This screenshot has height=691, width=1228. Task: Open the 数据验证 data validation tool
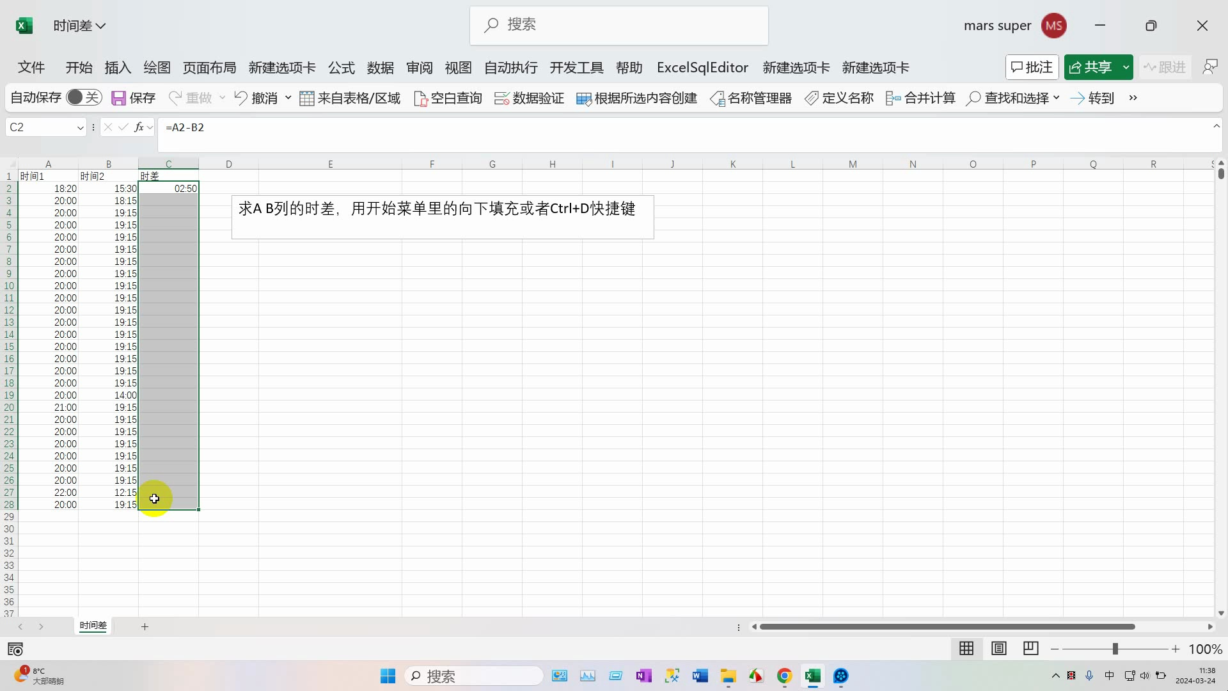pos(528,98)
